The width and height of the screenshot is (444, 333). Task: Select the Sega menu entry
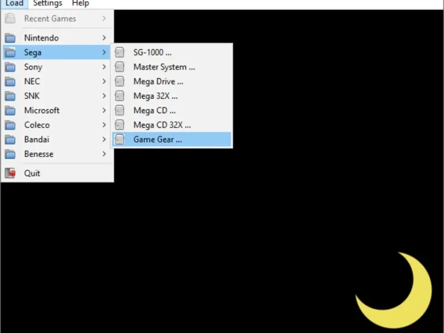tap(57, 52)
